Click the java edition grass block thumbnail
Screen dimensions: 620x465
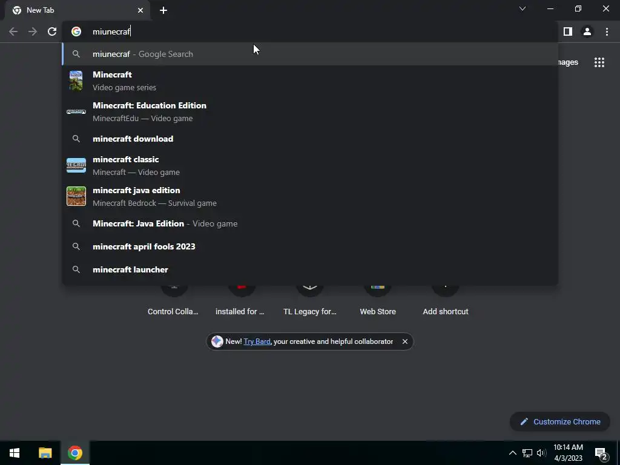[x=76, y=196]
